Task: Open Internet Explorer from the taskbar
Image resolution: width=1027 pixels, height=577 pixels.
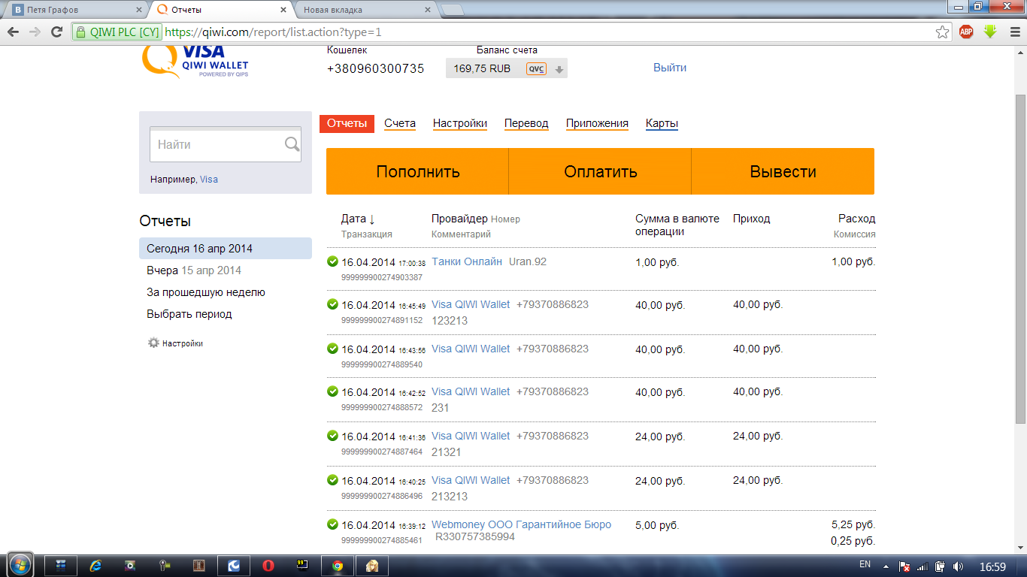Action: [x=95, y=565]
